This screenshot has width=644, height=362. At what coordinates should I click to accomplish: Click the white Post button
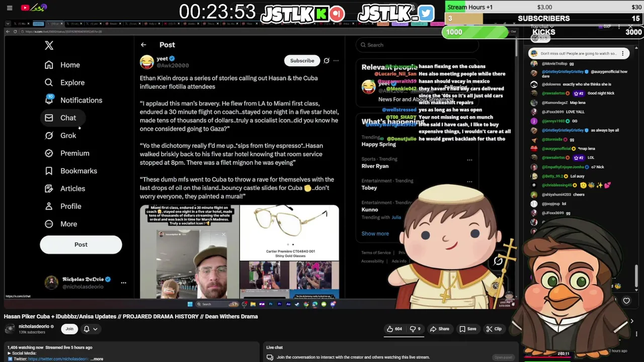click(81, 244)
